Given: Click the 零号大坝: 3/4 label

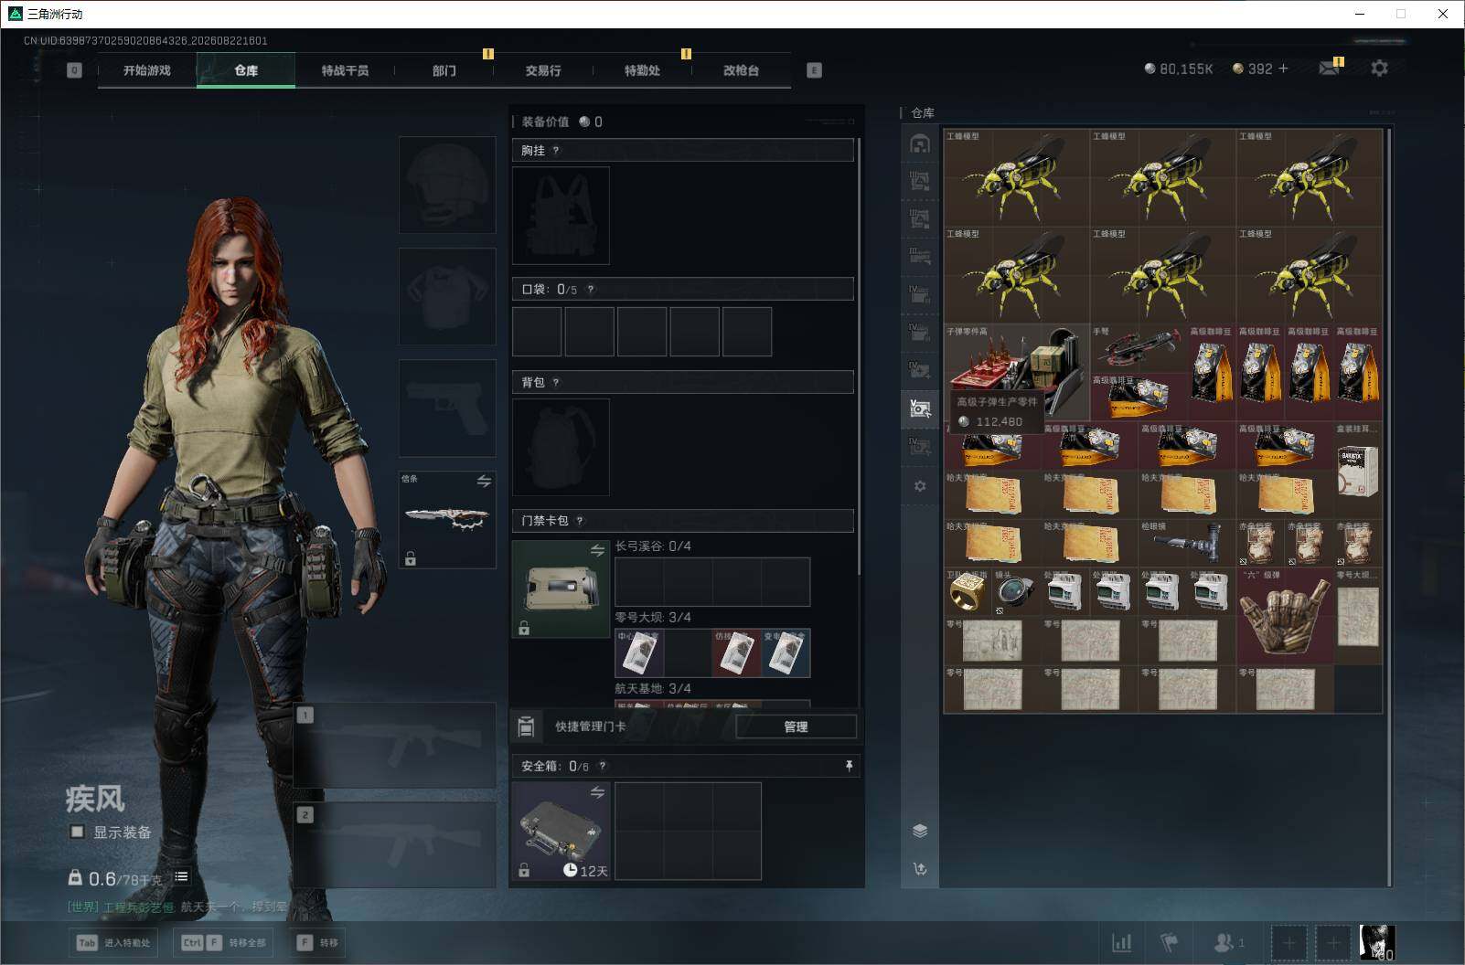Looking at the screenshot, I should pos(653,618).
